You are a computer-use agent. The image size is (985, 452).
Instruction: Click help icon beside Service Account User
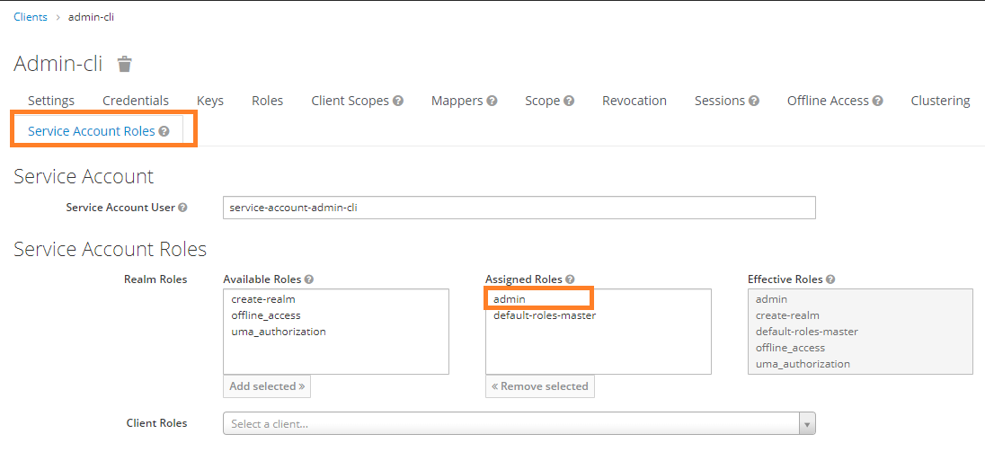[182, 208]
